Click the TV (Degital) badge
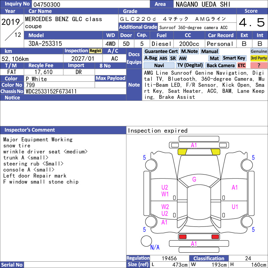This screenshot has height=268, width=268. (x=190, y=65)
